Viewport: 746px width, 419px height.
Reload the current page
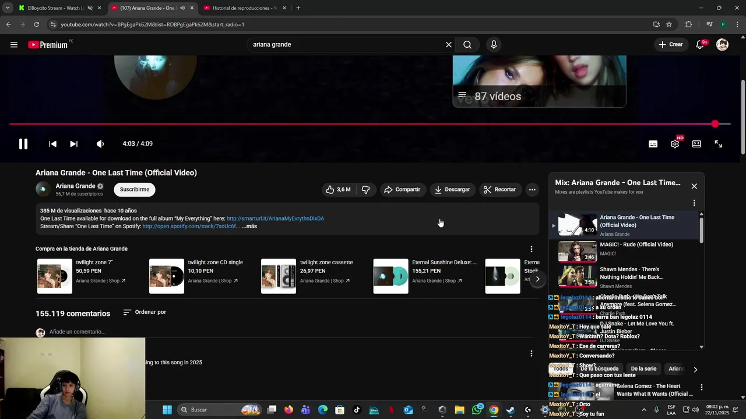click(x=36, y=24)
